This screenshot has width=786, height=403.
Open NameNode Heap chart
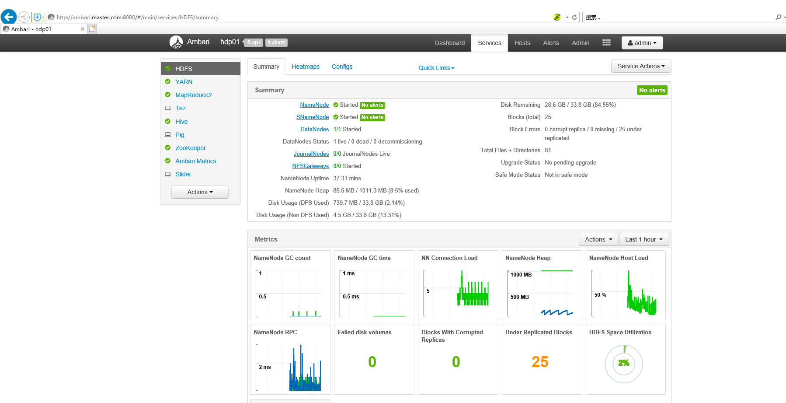[542, 285]
